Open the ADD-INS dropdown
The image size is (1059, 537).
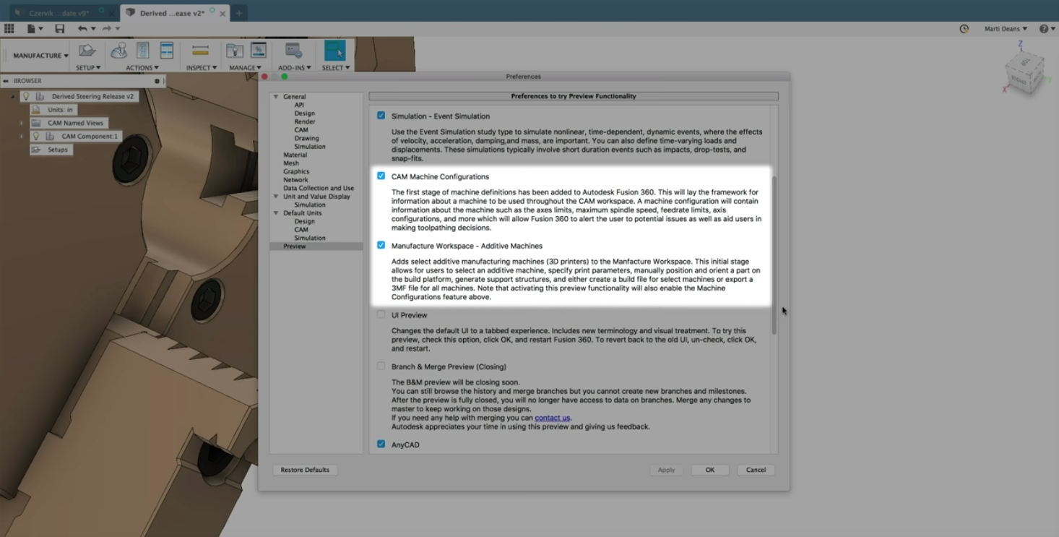click(x=295, y=68)
